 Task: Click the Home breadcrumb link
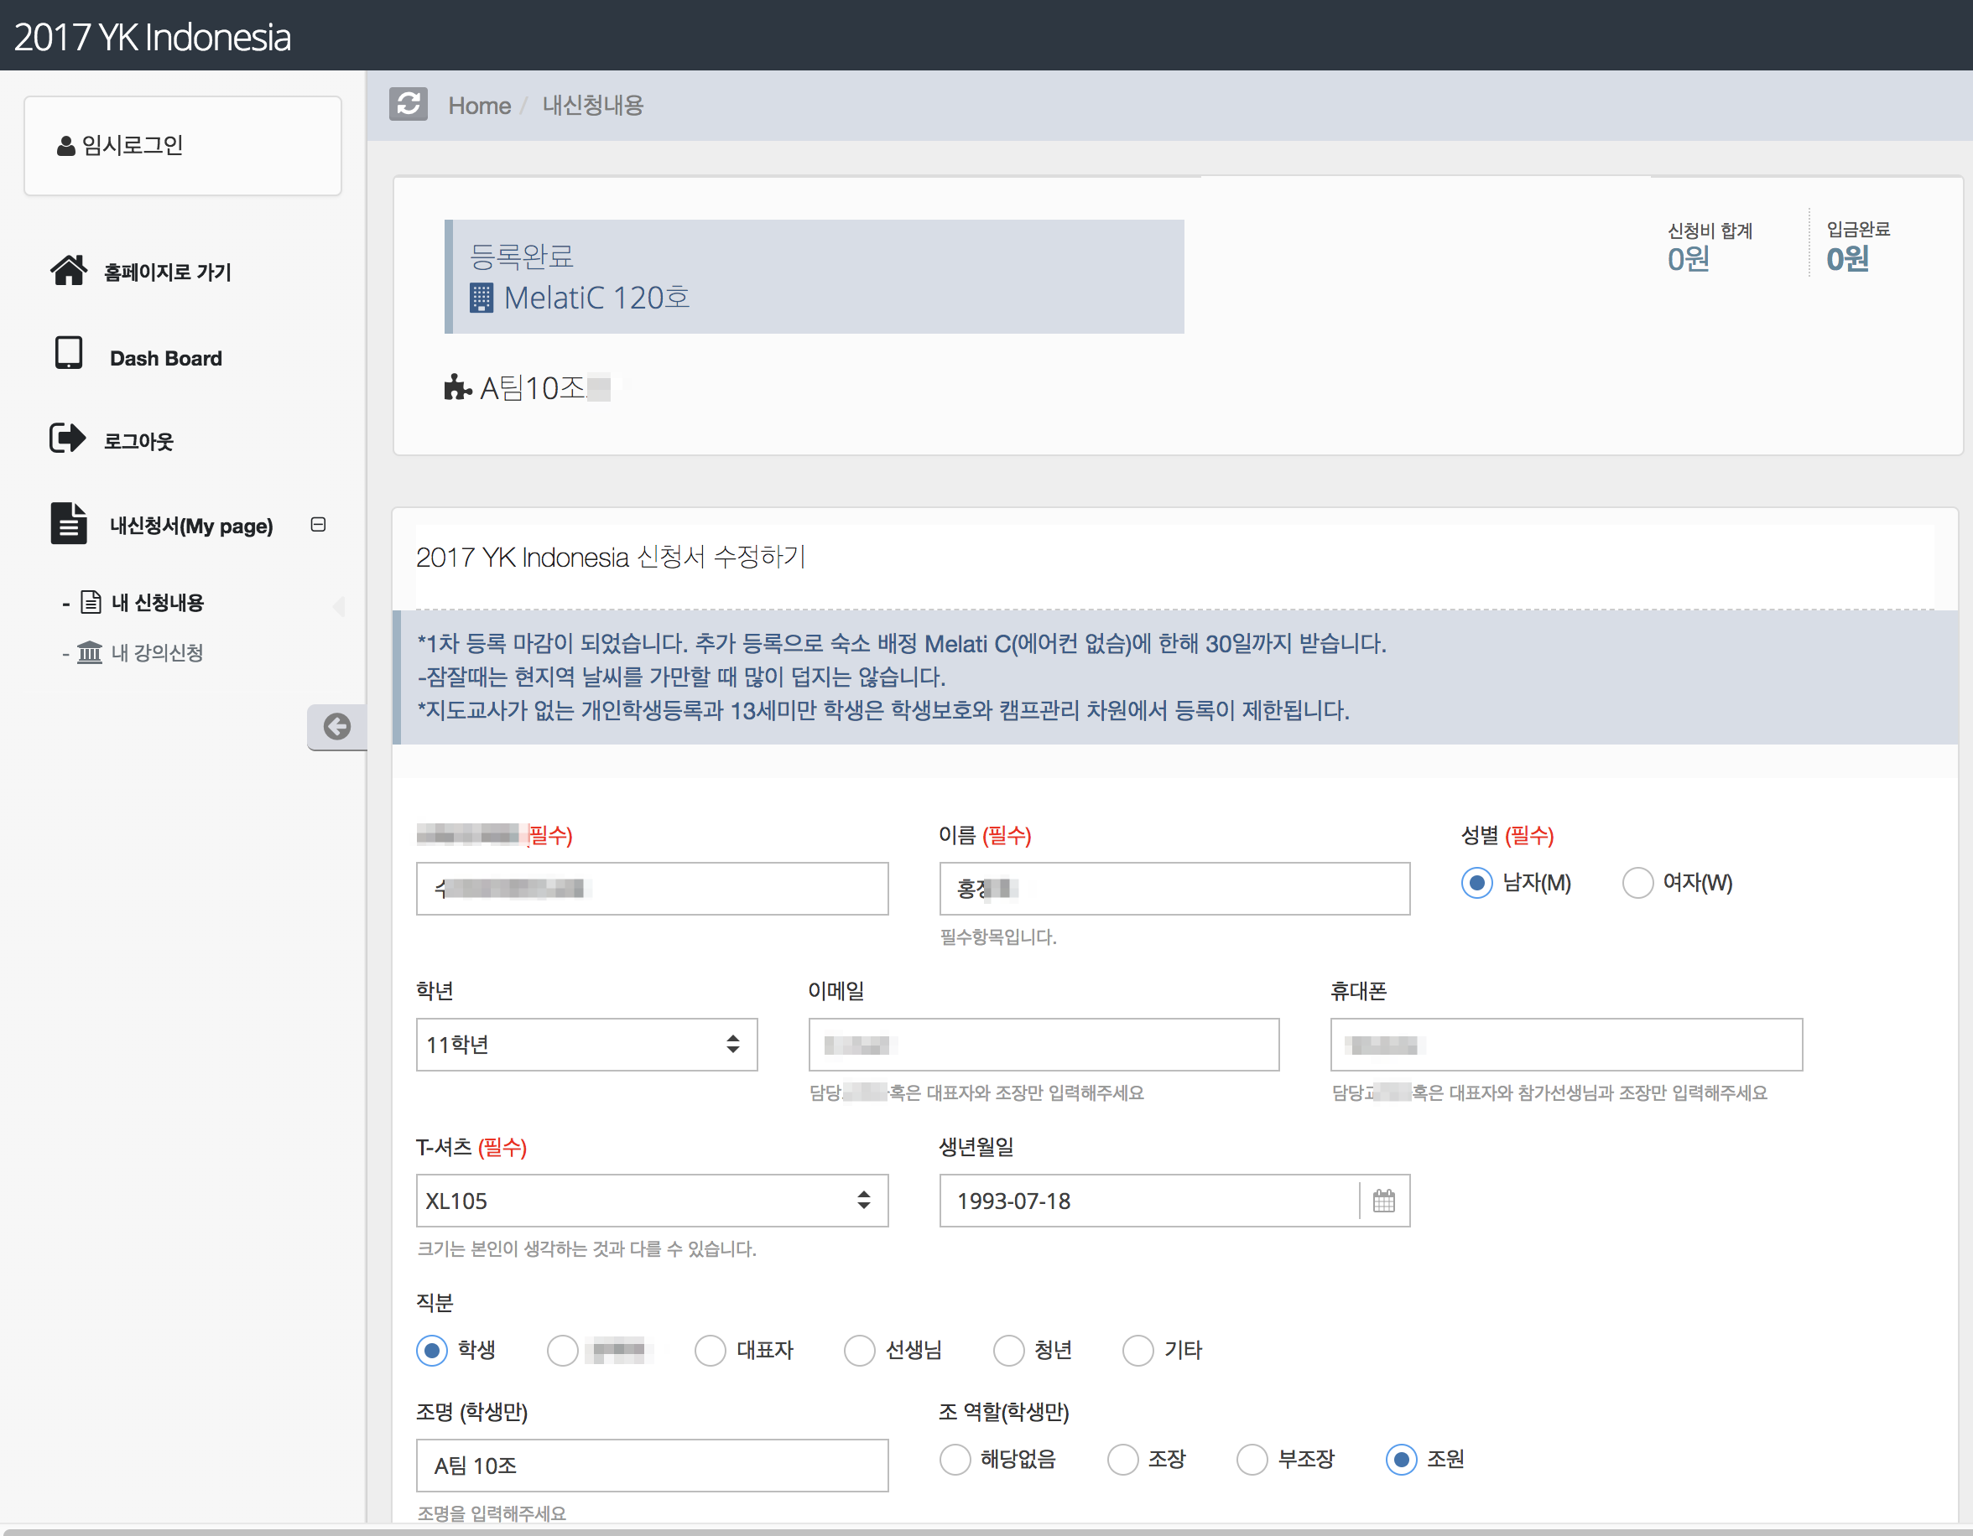479,106
